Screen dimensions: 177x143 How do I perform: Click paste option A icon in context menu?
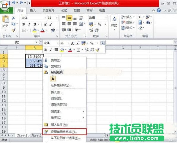click(53, 79)
